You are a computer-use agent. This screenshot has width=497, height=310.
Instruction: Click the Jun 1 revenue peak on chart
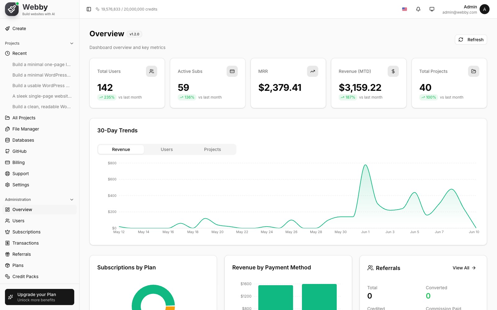[365, 165]
